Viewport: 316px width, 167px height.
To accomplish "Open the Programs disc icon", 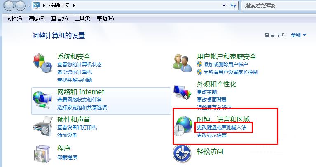I will click(x=42, y=153).
